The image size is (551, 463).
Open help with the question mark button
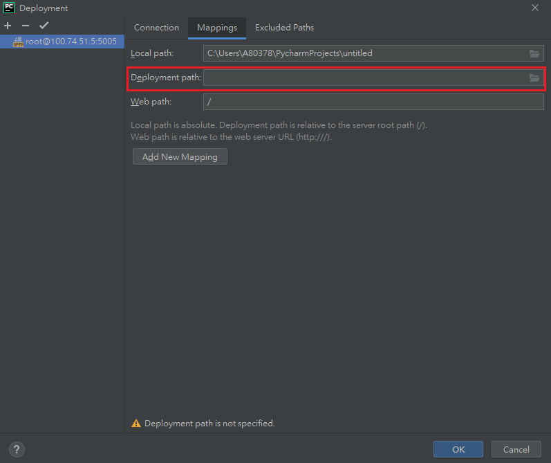(17, 449)
